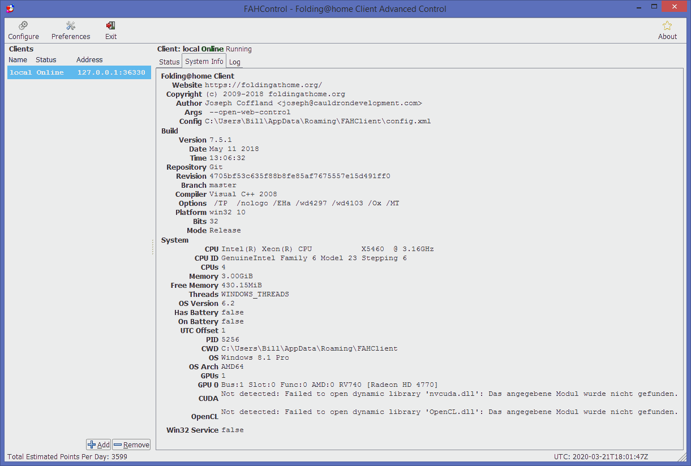Click the Total Estimated Points Per Day status

point(67,456)
